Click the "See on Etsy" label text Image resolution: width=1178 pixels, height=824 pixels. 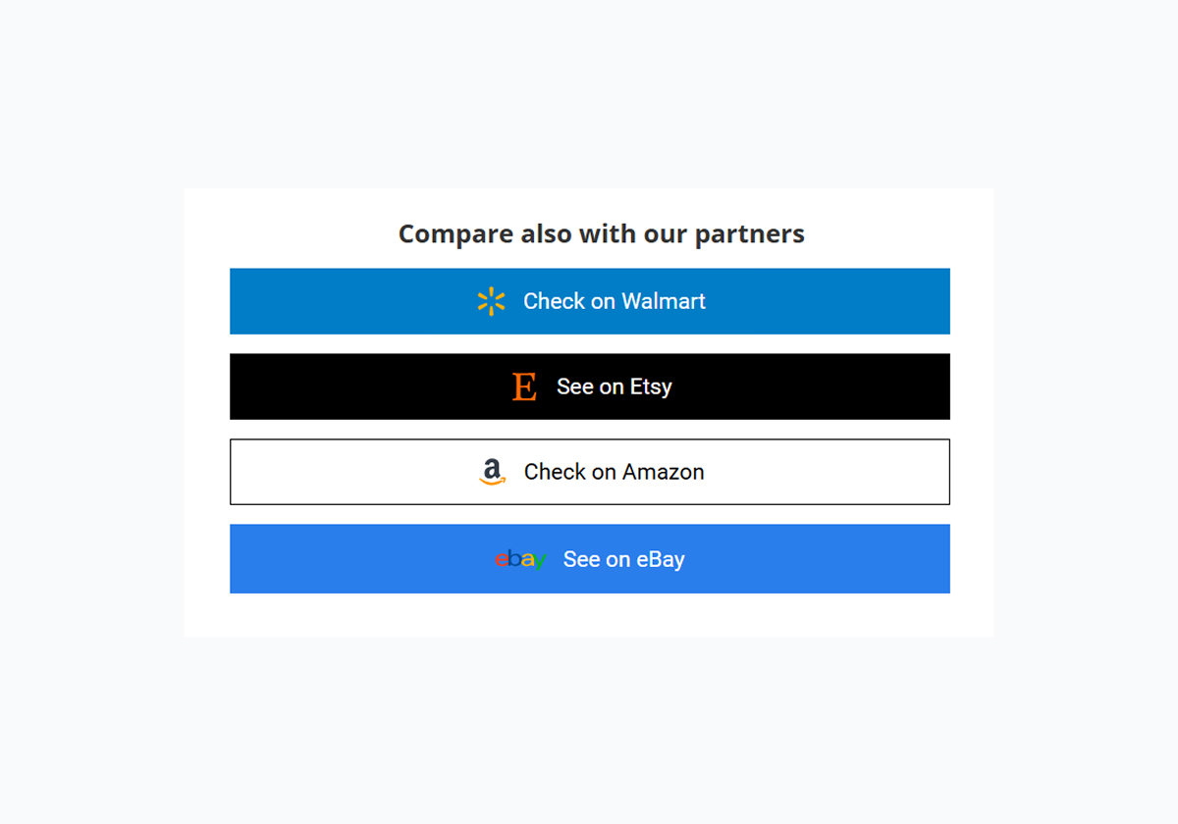(x=614, y=386)
